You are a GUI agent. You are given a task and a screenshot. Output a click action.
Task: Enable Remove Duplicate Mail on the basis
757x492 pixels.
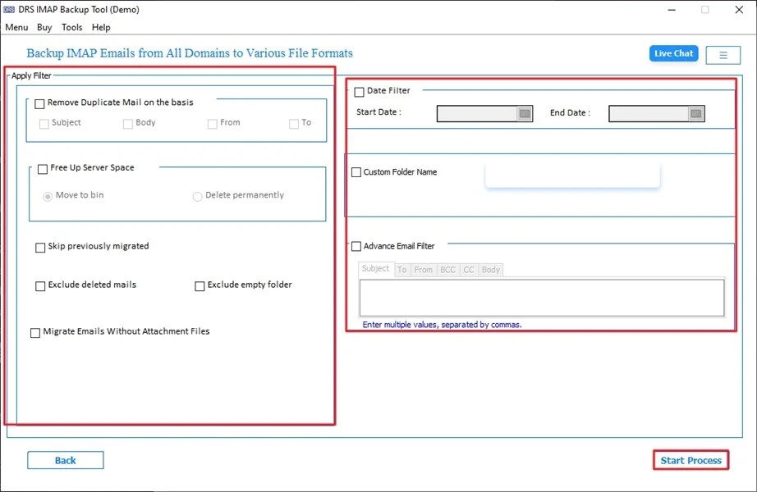coord(39,104)
